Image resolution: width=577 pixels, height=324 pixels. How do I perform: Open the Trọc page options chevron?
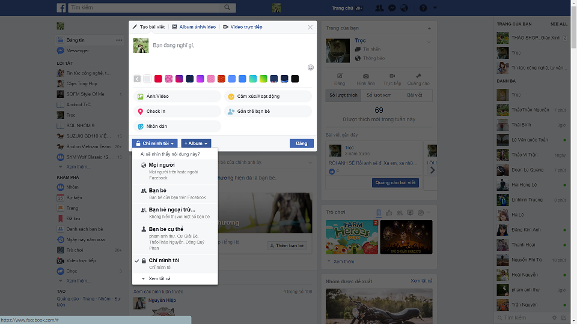point(429,42)
